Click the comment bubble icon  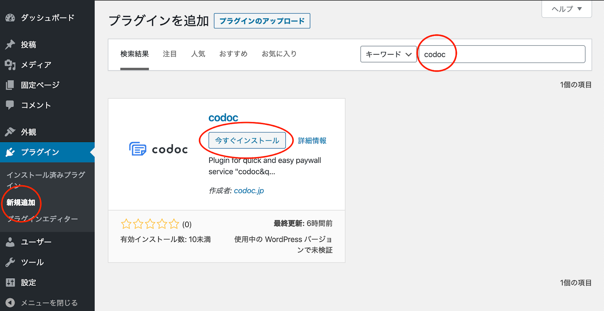[x=10, y=105]
